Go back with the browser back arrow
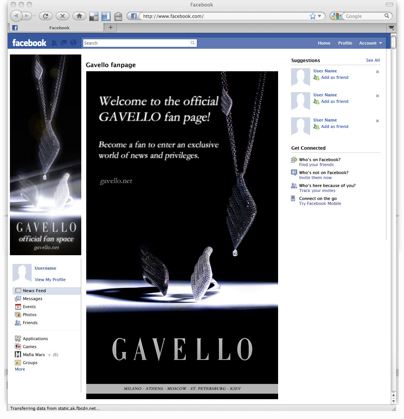This screenshot has width=404, height=419. [x=16, y=16]
